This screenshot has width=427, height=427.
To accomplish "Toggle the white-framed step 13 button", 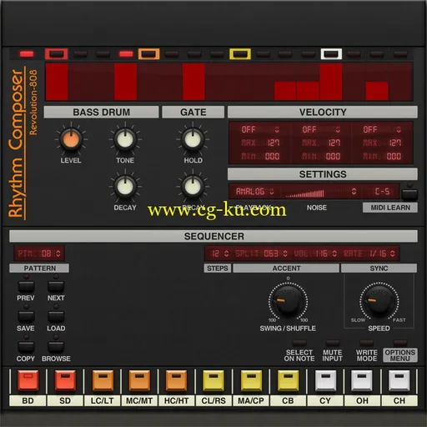I will click(x=331, y=54).
